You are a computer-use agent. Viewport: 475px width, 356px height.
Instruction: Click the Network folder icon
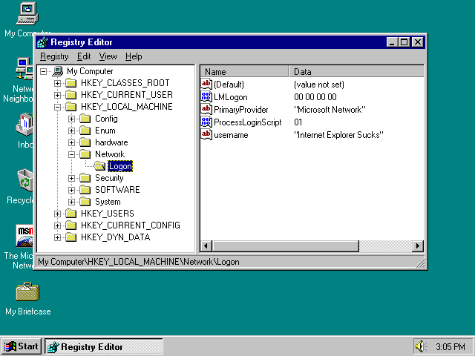pyautogui.click(x=85, y=154)
